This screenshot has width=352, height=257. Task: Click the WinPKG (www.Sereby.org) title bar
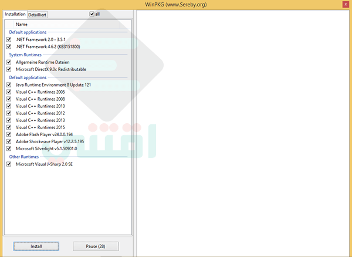click(176, 5)
